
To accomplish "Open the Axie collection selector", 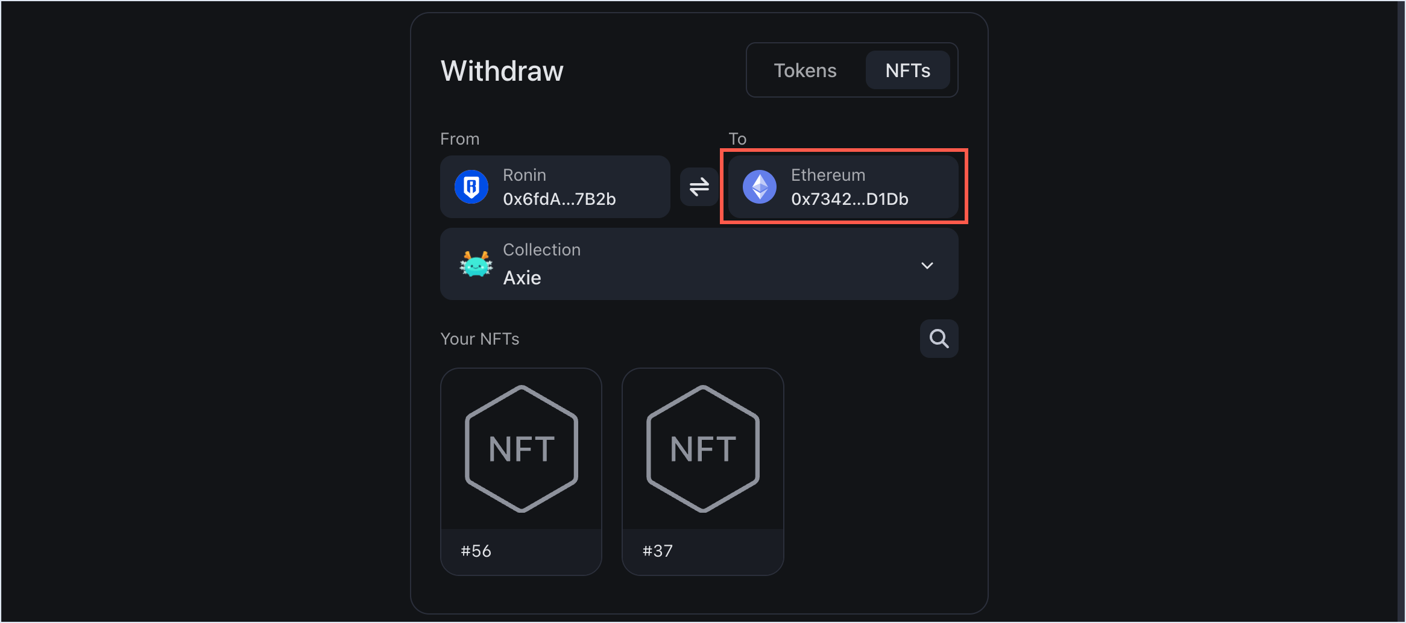I will pyautogui.click(x=698, y=264).
